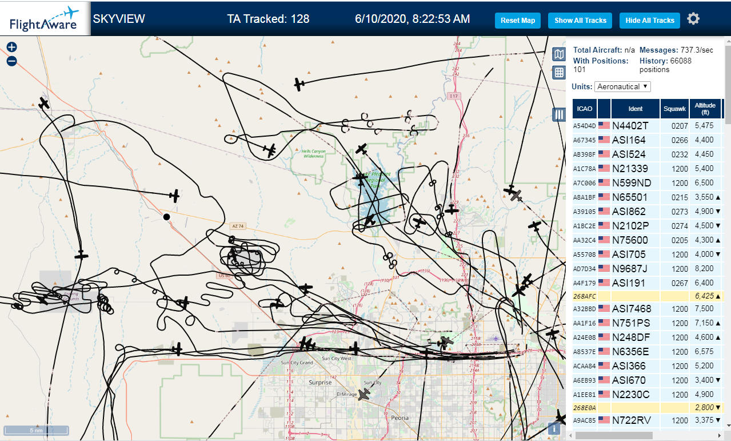Click the US flag in ASI7468 row
The image size is (731, 441).
(x=604, y=309)
